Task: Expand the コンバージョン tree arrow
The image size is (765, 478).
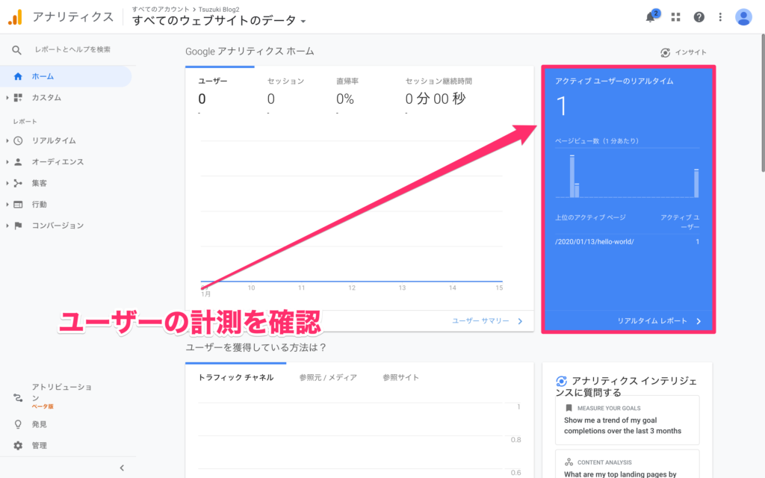Action: (7, 226)
